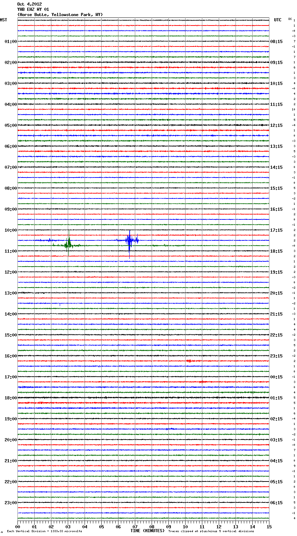Viewport: 297px width, 536px height.
Task: Click the '03:15' UTC time label
Action: (x=276, y=440)
